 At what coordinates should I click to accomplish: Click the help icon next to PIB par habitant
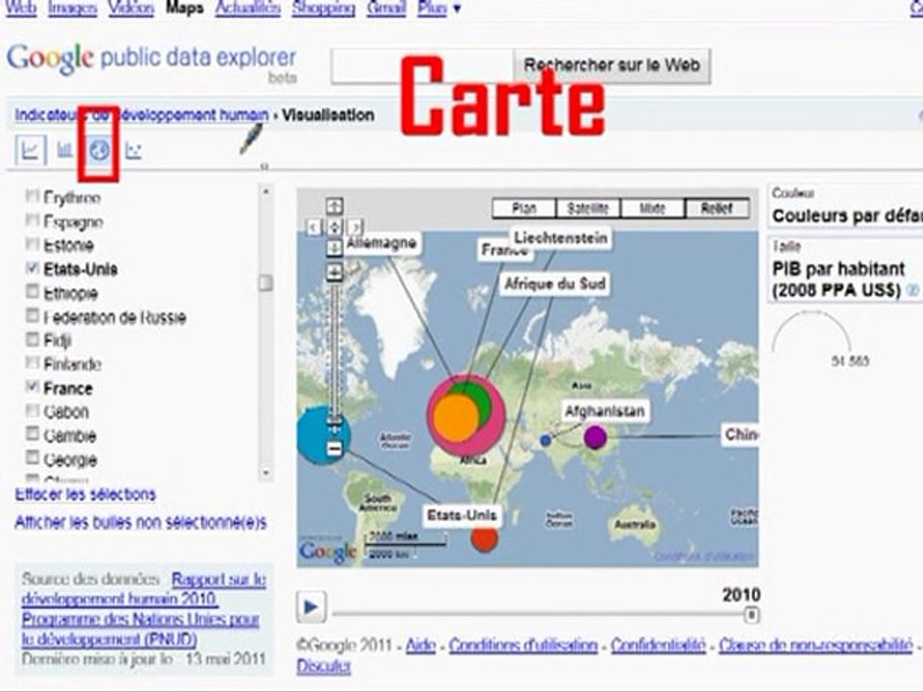[x=913, y=290]
